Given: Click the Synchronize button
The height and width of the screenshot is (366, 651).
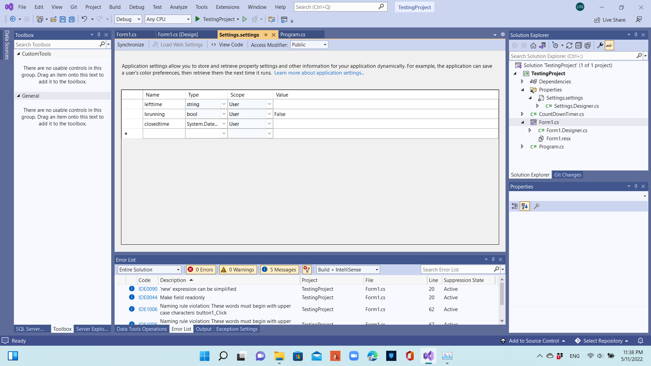Looking at the screenshot, I should [x=131, y=45].
